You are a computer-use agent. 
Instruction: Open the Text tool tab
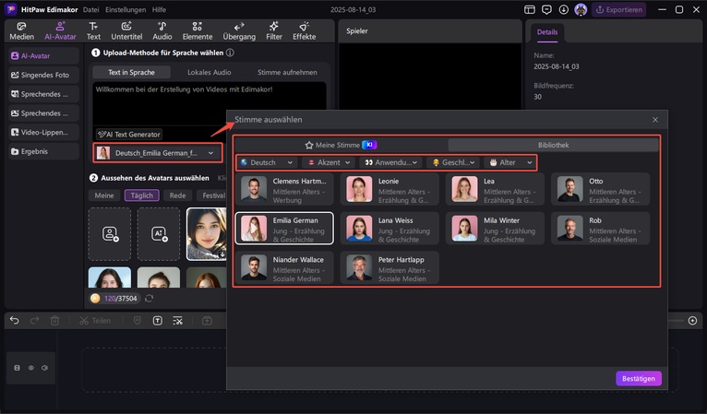(93, 31)
